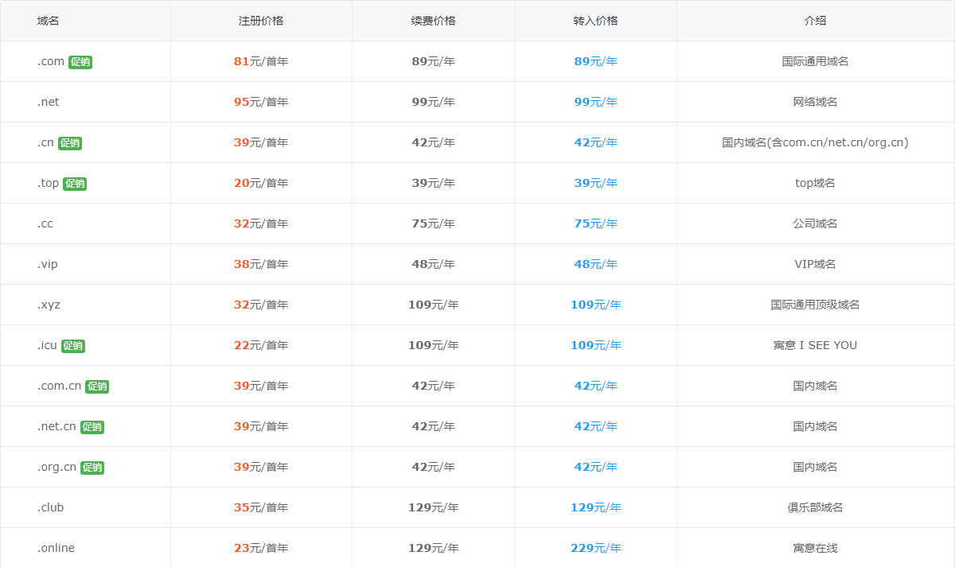Click .cc renewal price 75元/年

tap(434, 223)
